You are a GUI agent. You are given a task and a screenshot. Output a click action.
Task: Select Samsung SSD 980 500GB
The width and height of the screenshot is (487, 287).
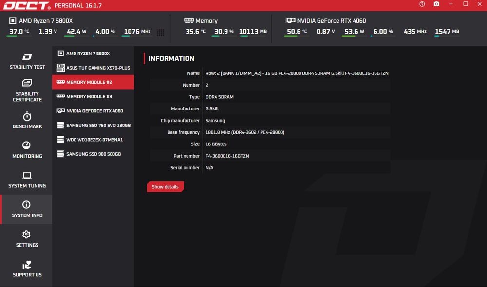[93, 154]
